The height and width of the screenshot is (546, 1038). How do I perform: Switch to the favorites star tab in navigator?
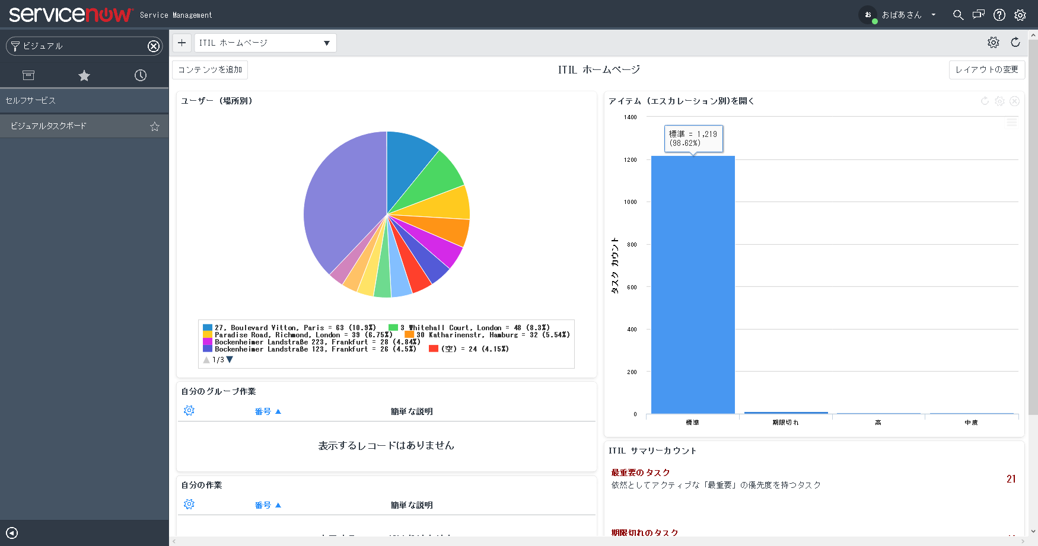(x=84, y=75)
